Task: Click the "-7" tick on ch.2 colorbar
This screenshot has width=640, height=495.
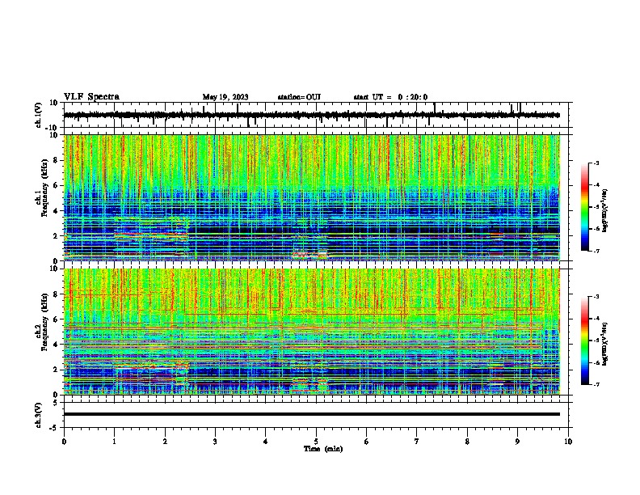Action: click(x=596, y=385)
